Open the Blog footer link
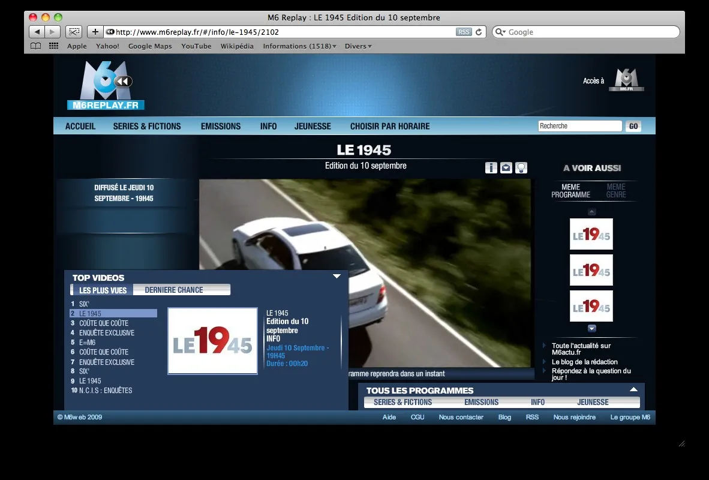This screenshot has width=709, height=480. point(504,417)
